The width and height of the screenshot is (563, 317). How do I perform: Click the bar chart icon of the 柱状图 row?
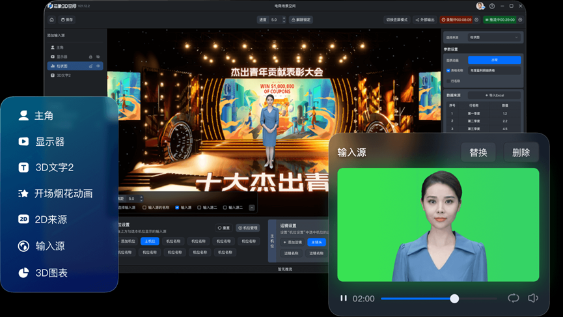tap(53, 66)
